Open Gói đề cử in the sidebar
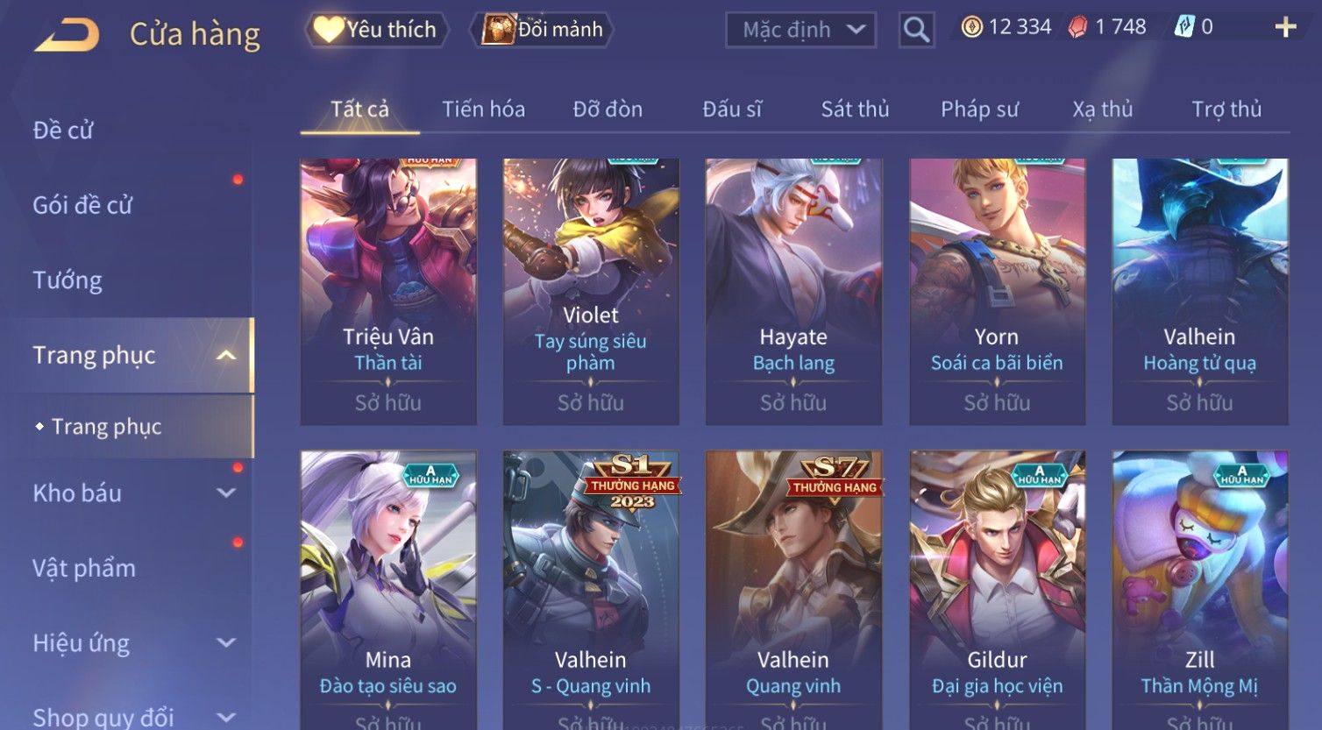 click(x=82, y=205)
